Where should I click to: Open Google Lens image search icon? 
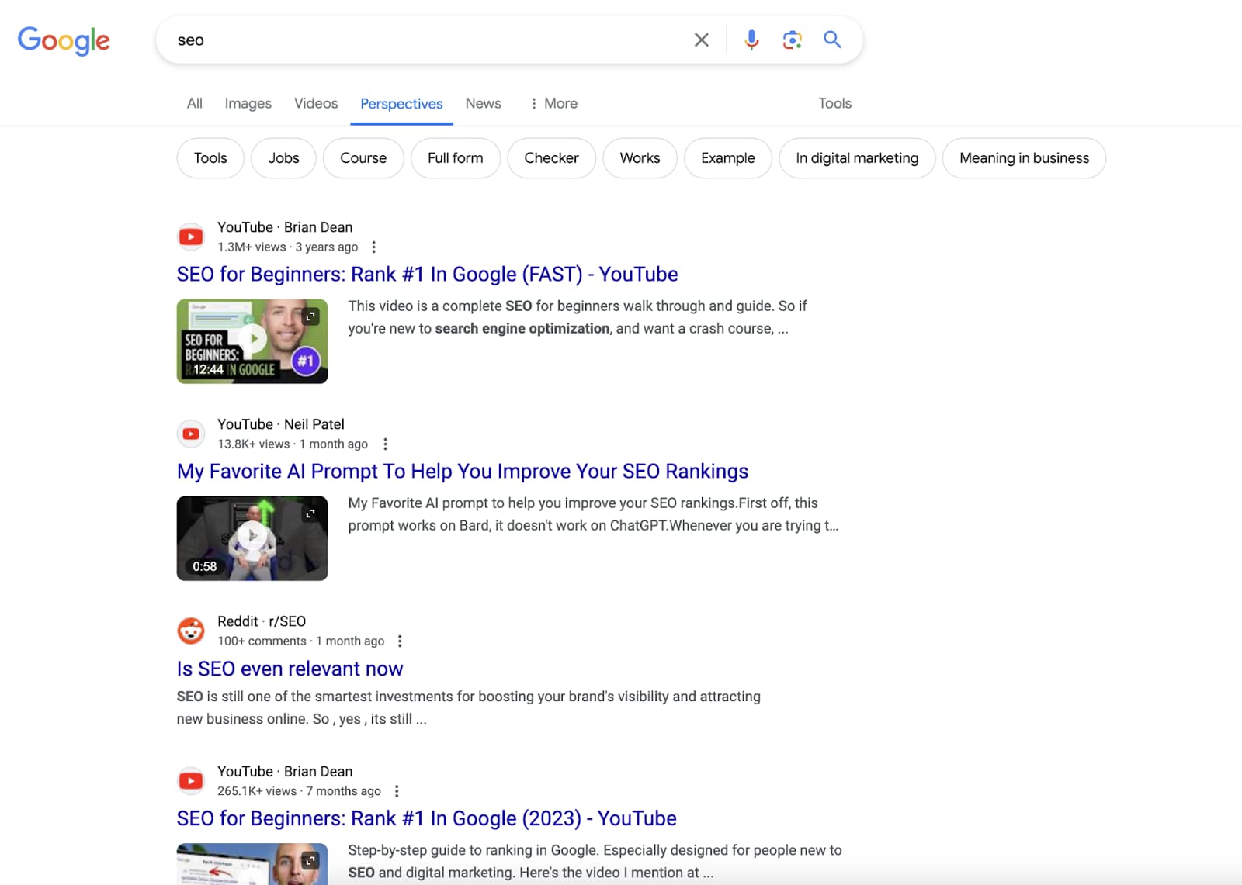tap(792, 40)
